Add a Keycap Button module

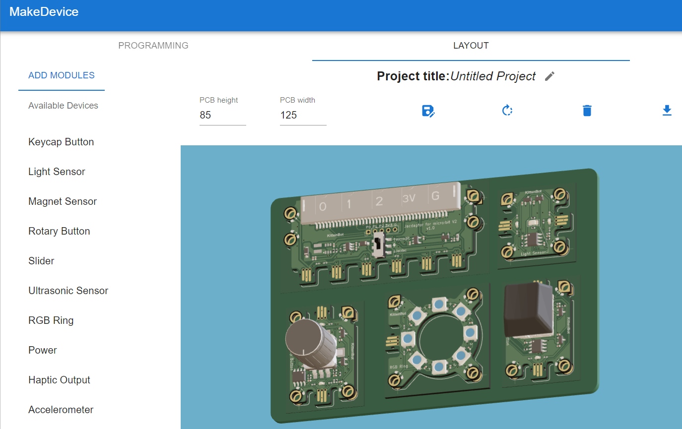[x=61, y=142]
